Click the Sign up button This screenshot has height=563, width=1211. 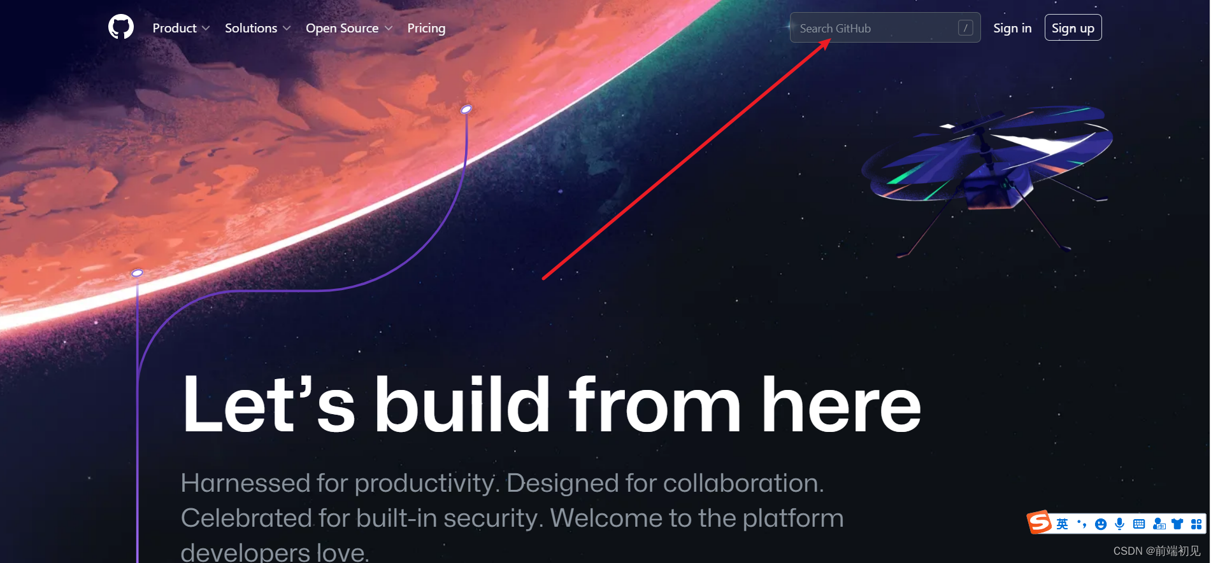point(1073,28)
